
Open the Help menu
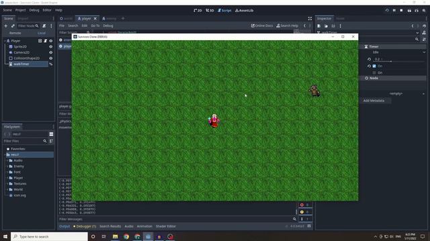click(58, 10)
